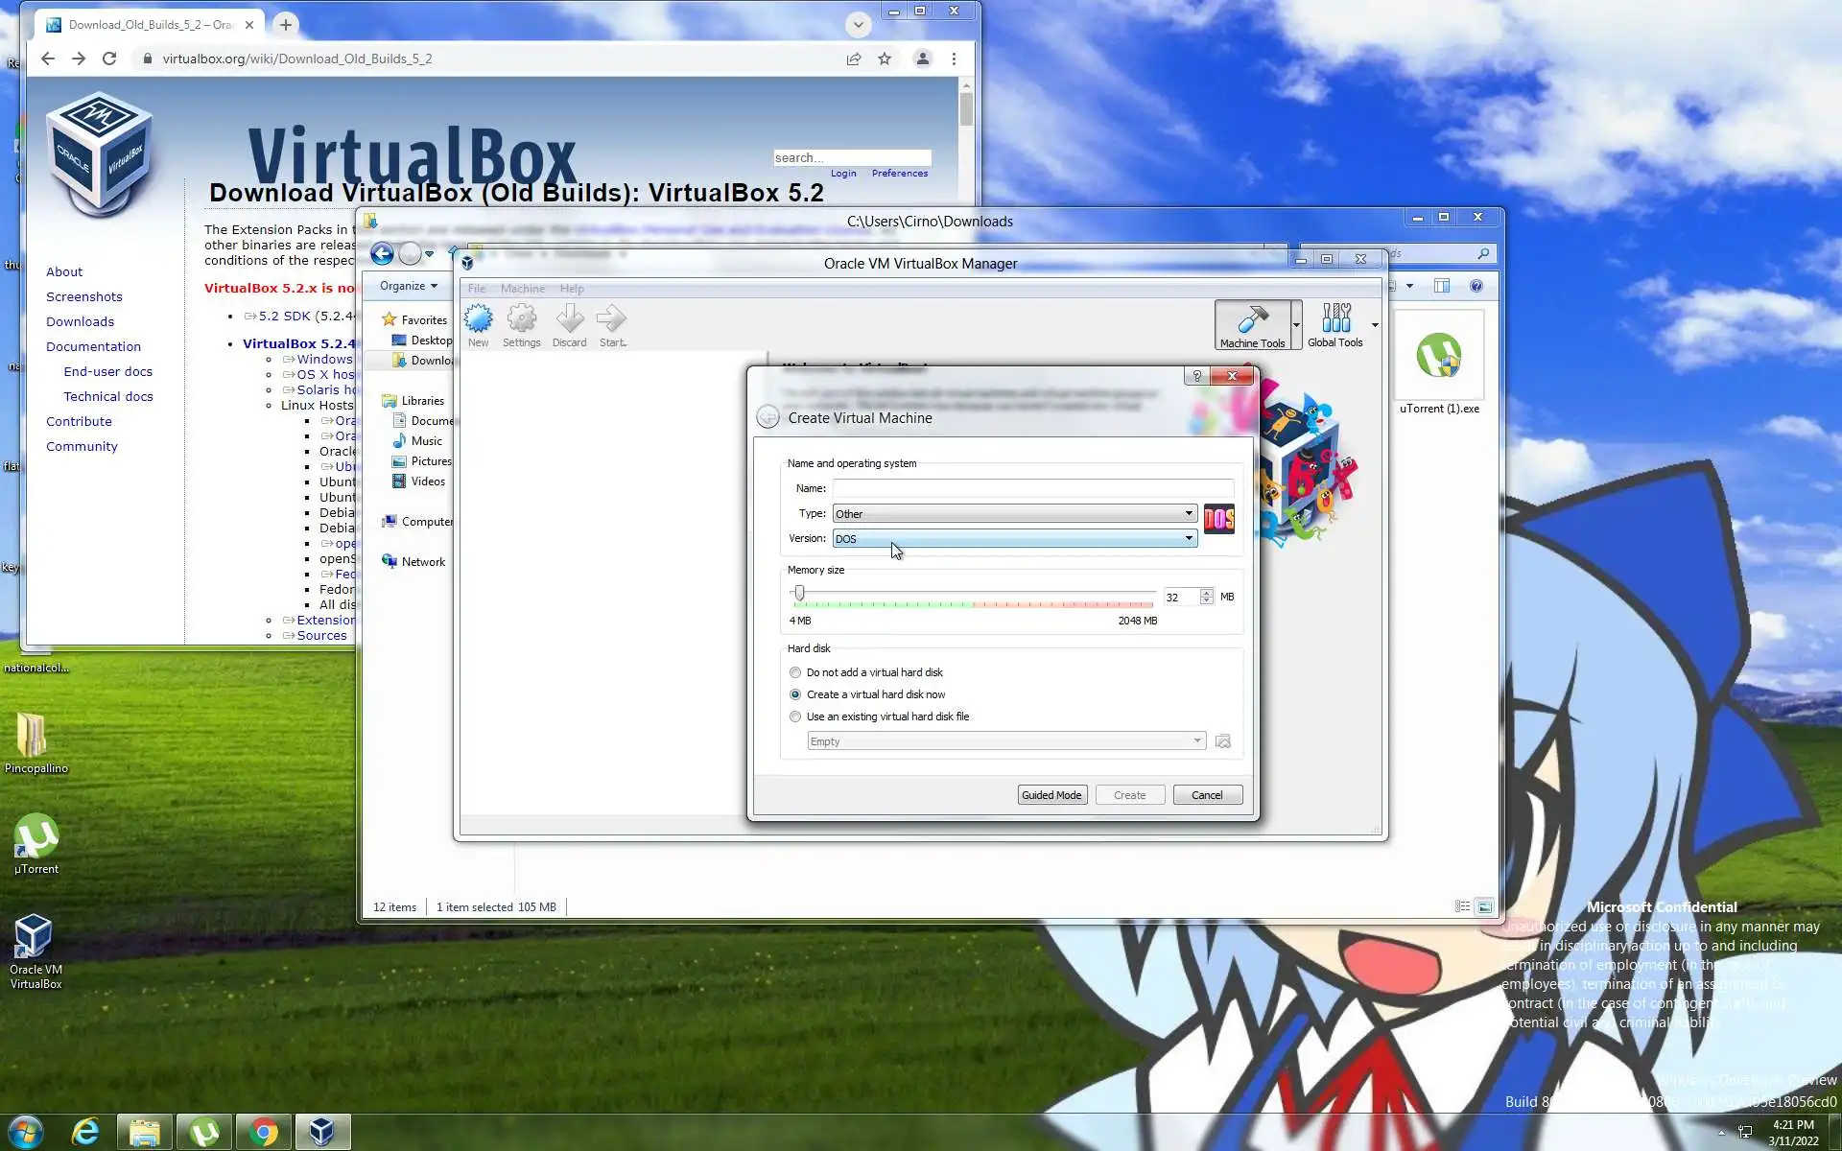Open the Organize dropdown in Explorer

(x=408, y=286)
